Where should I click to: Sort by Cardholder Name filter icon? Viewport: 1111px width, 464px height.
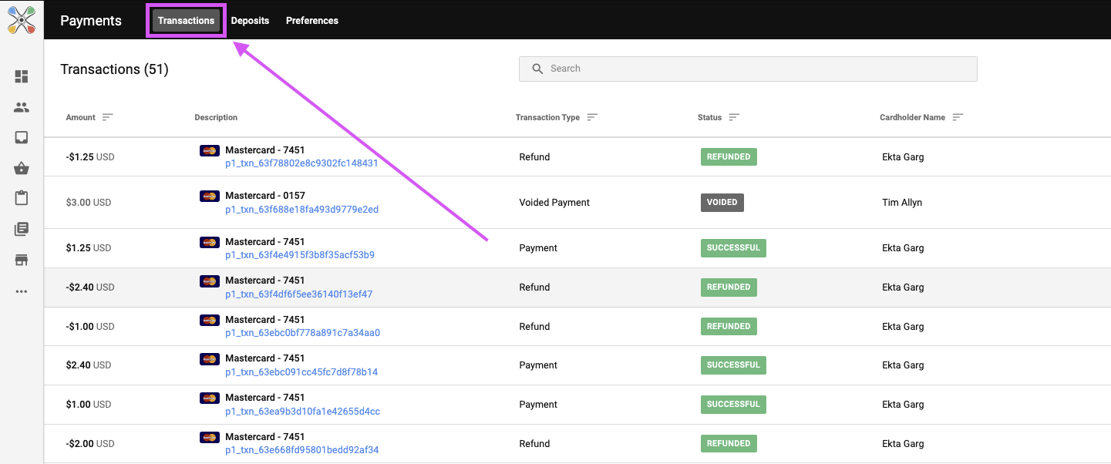tap(958, 117)
